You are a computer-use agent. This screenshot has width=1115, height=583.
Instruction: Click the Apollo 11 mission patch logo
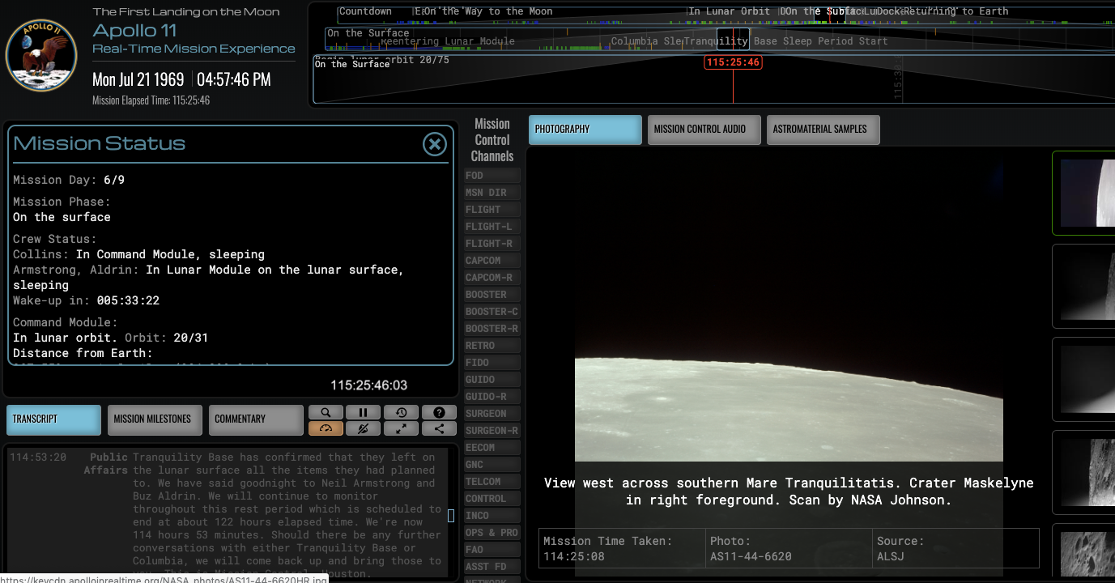click(x=41, y=56)
